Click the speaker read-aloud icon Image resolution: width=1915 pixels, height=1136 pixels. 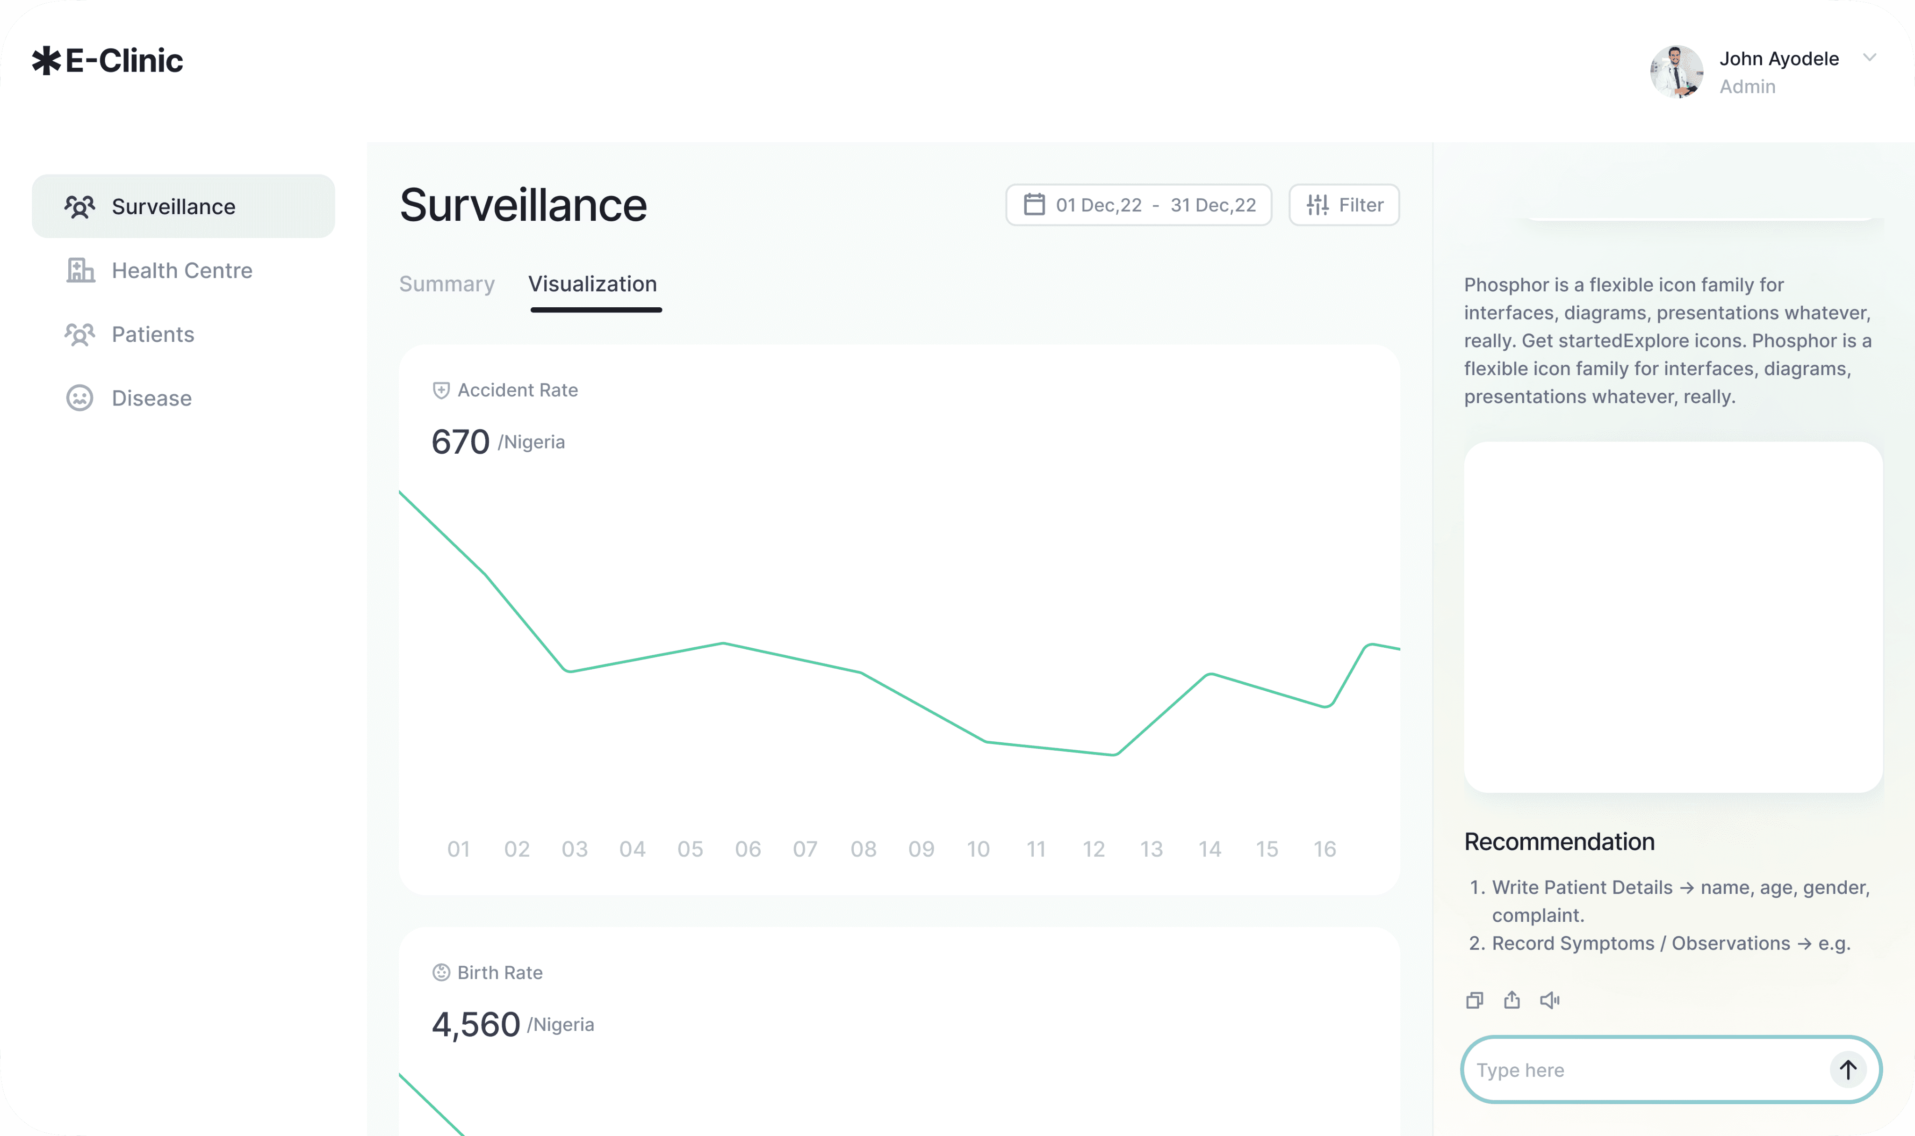pos(1549,1000)
